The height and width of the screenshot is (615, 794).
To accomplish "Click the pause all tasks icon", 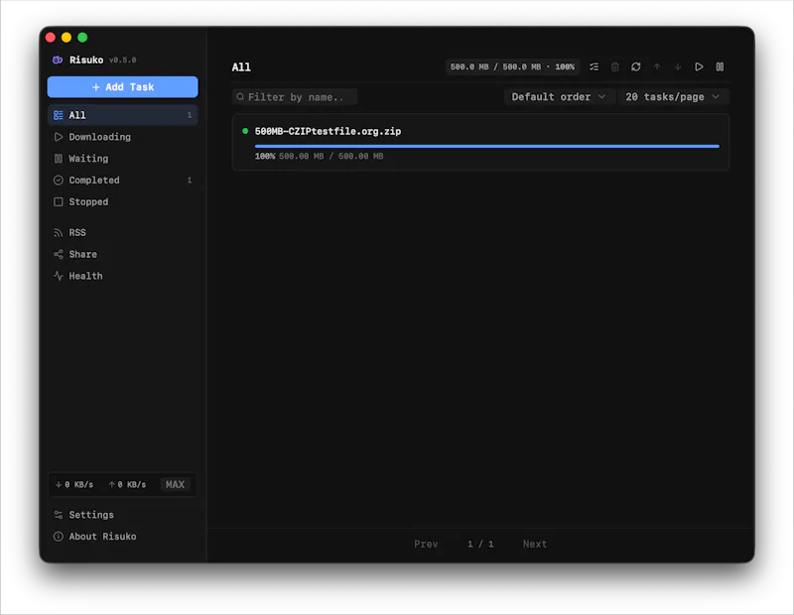I will point(720,66).
